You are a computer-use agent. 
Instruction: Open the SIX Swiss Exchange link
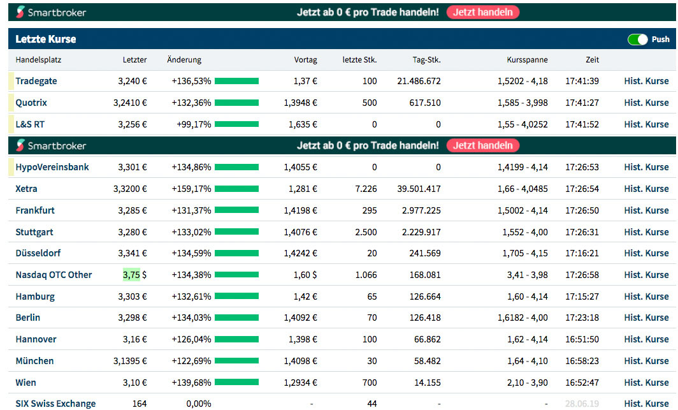(55, 404)
